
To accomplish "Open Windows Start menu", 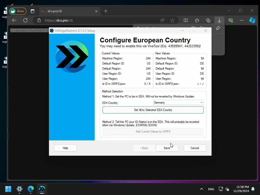I will tap(8, 189).
